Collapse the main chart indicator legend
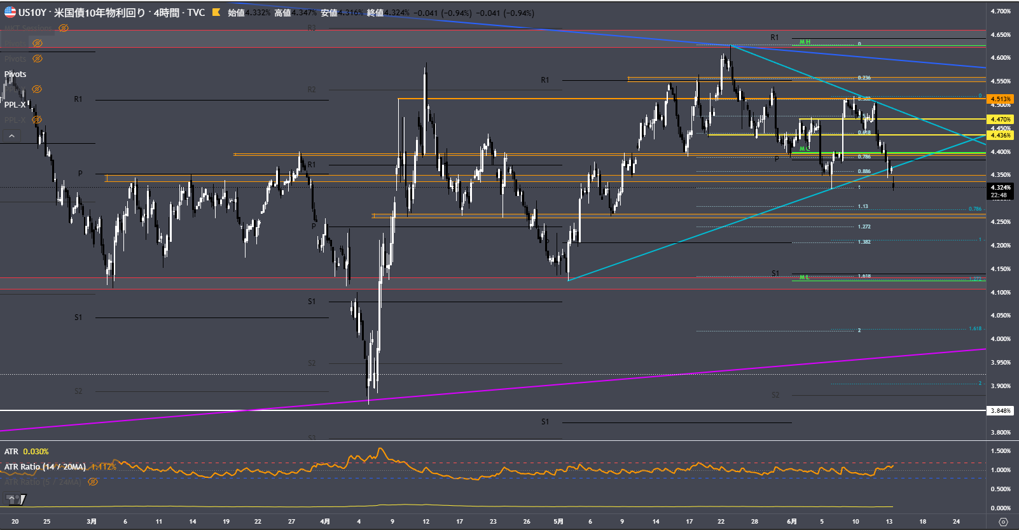This screenshot has width=1019, height=530. [11, 136]
